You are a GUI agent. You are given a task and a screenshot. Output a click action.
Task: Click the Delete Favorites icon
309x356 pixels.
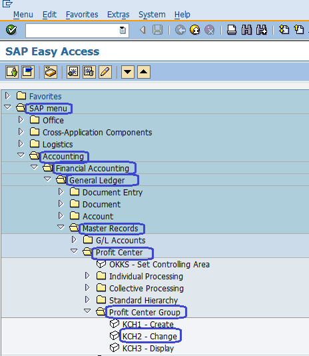pyautogui.click(x=89, y=72)
